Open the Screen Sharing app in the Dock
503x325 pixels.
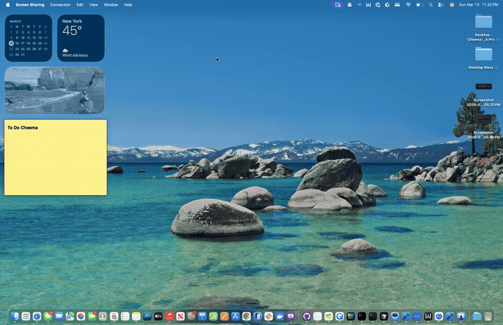coord(461,317)
